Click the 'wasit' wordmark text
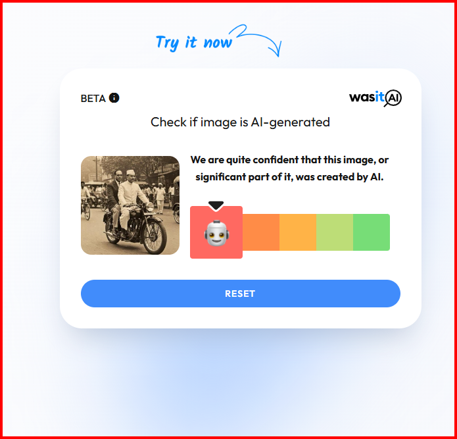Image resolution: width=457 pixels, height=439 pixels. [367, 97]
